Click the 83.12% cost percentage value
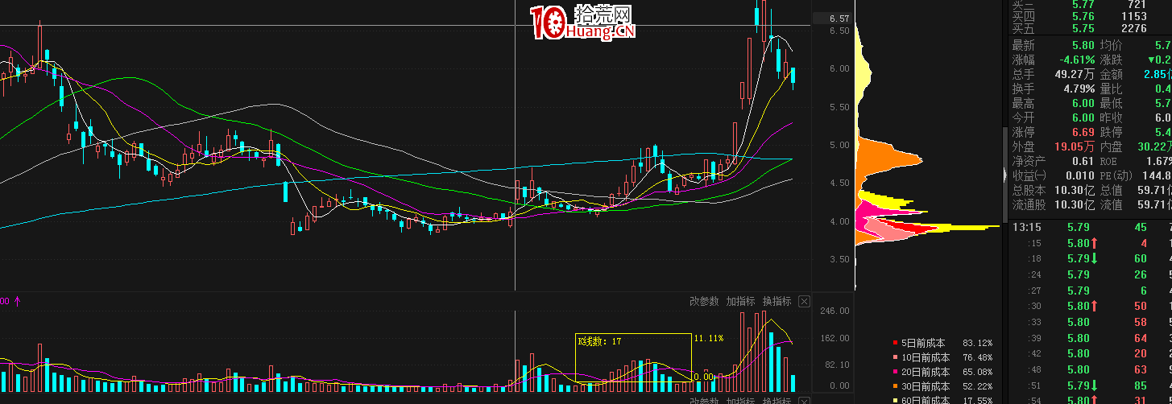 tap(978, 344)
